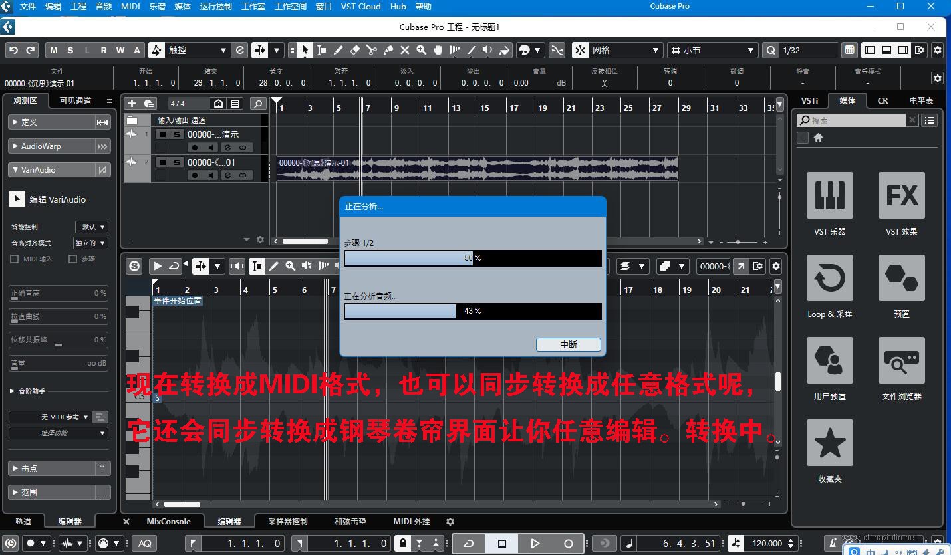Click the media rack home icon

pos(819,138)
